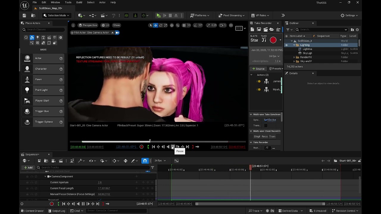Click the Outliner settings gear icon
Image resolution: width=381 pixels, height=214 pixels.
[357, 30]
